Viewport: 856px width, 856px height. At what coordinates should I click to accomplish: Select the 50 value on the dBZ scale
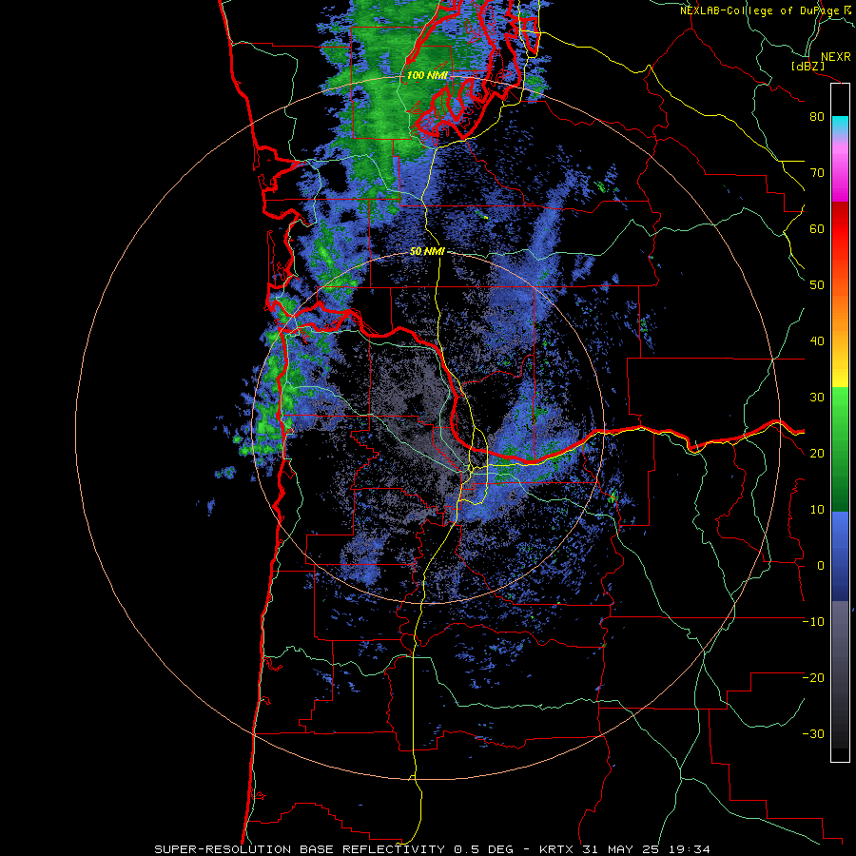tap(817, 285)
